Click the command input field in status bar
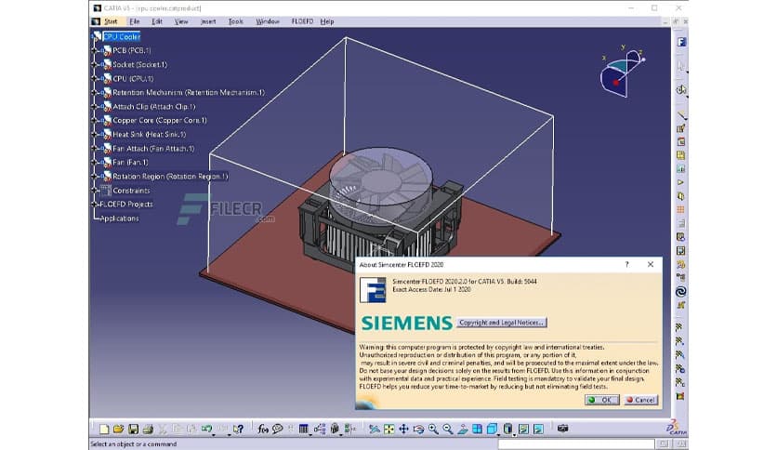 (576, 444)
